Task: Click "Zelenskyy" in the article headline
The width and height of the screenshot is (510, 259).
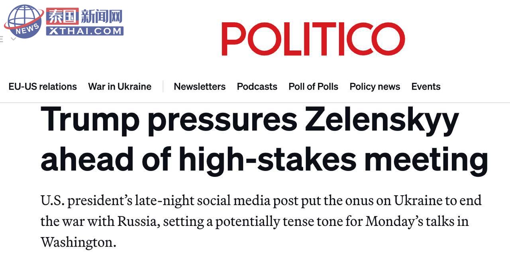Action: [382, 120]
